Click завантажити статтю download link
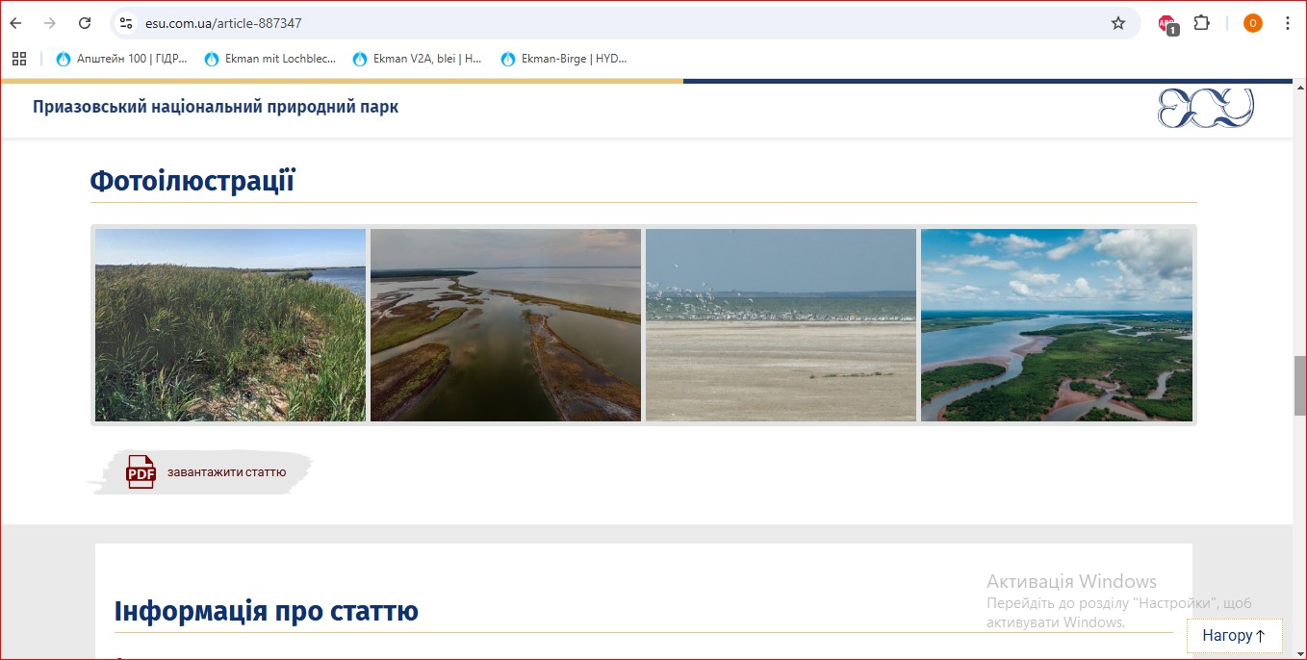Screen dimensions: 1307x660 tap(227, 472)
